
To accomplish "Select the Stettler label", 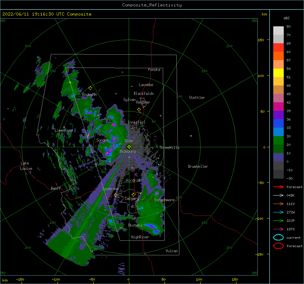I will pyautogui.click(x=197, y=98).
